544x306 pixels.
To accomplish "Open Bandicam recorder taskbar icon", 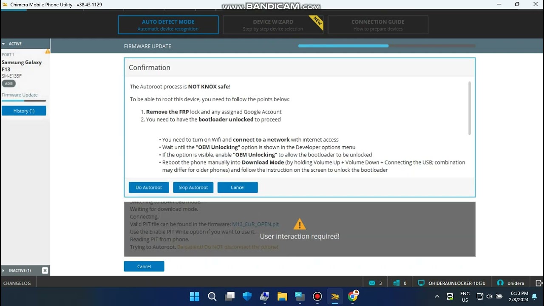I will (x=317, y=296).
